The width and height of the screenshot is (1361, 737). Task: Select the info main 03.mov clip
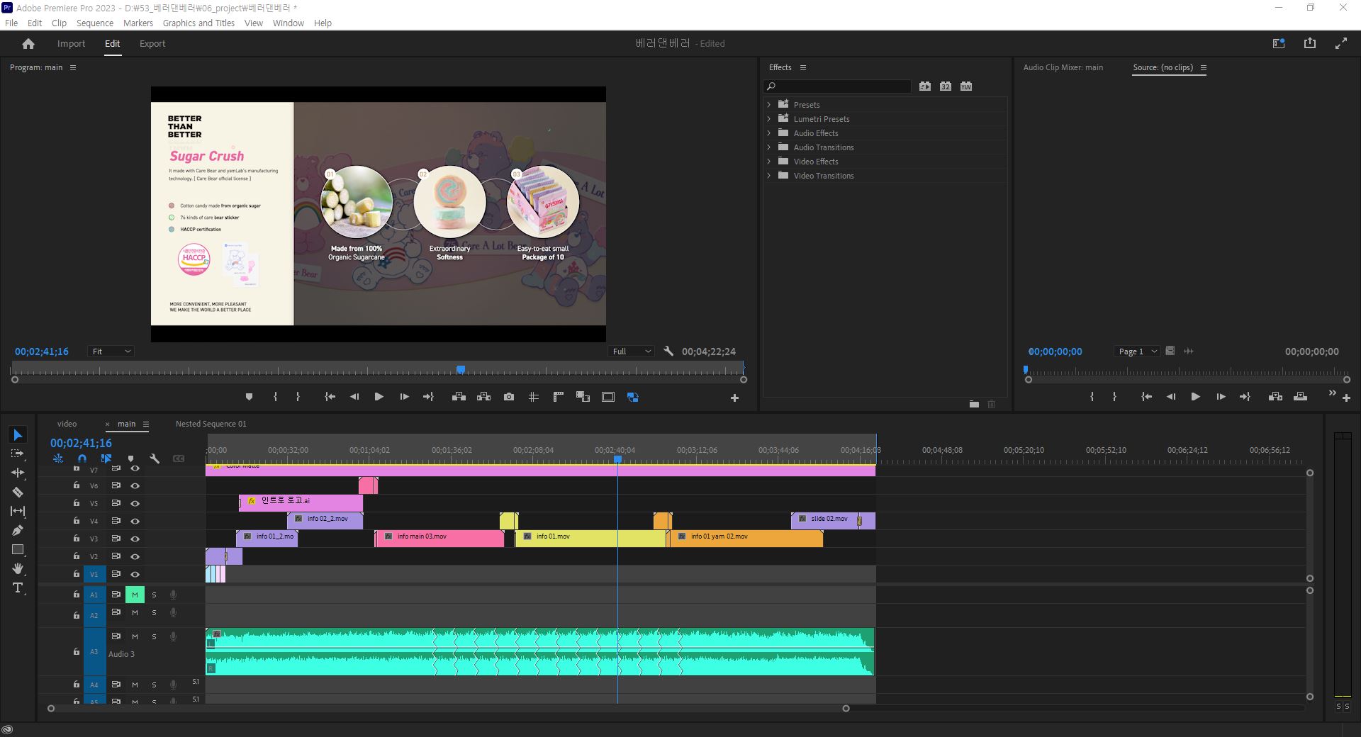coord(439,538)
